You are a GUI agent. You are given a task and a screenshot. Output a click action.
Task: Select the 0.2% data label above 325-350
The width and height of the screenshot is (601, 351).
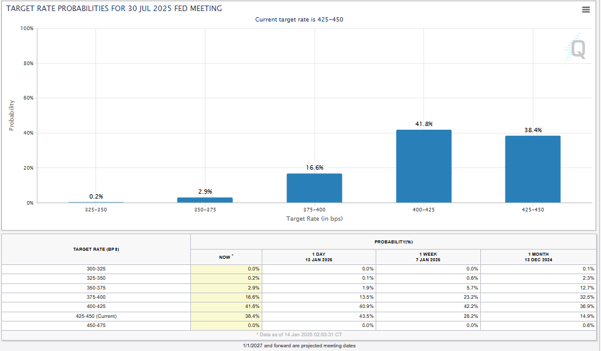(96, 196)
